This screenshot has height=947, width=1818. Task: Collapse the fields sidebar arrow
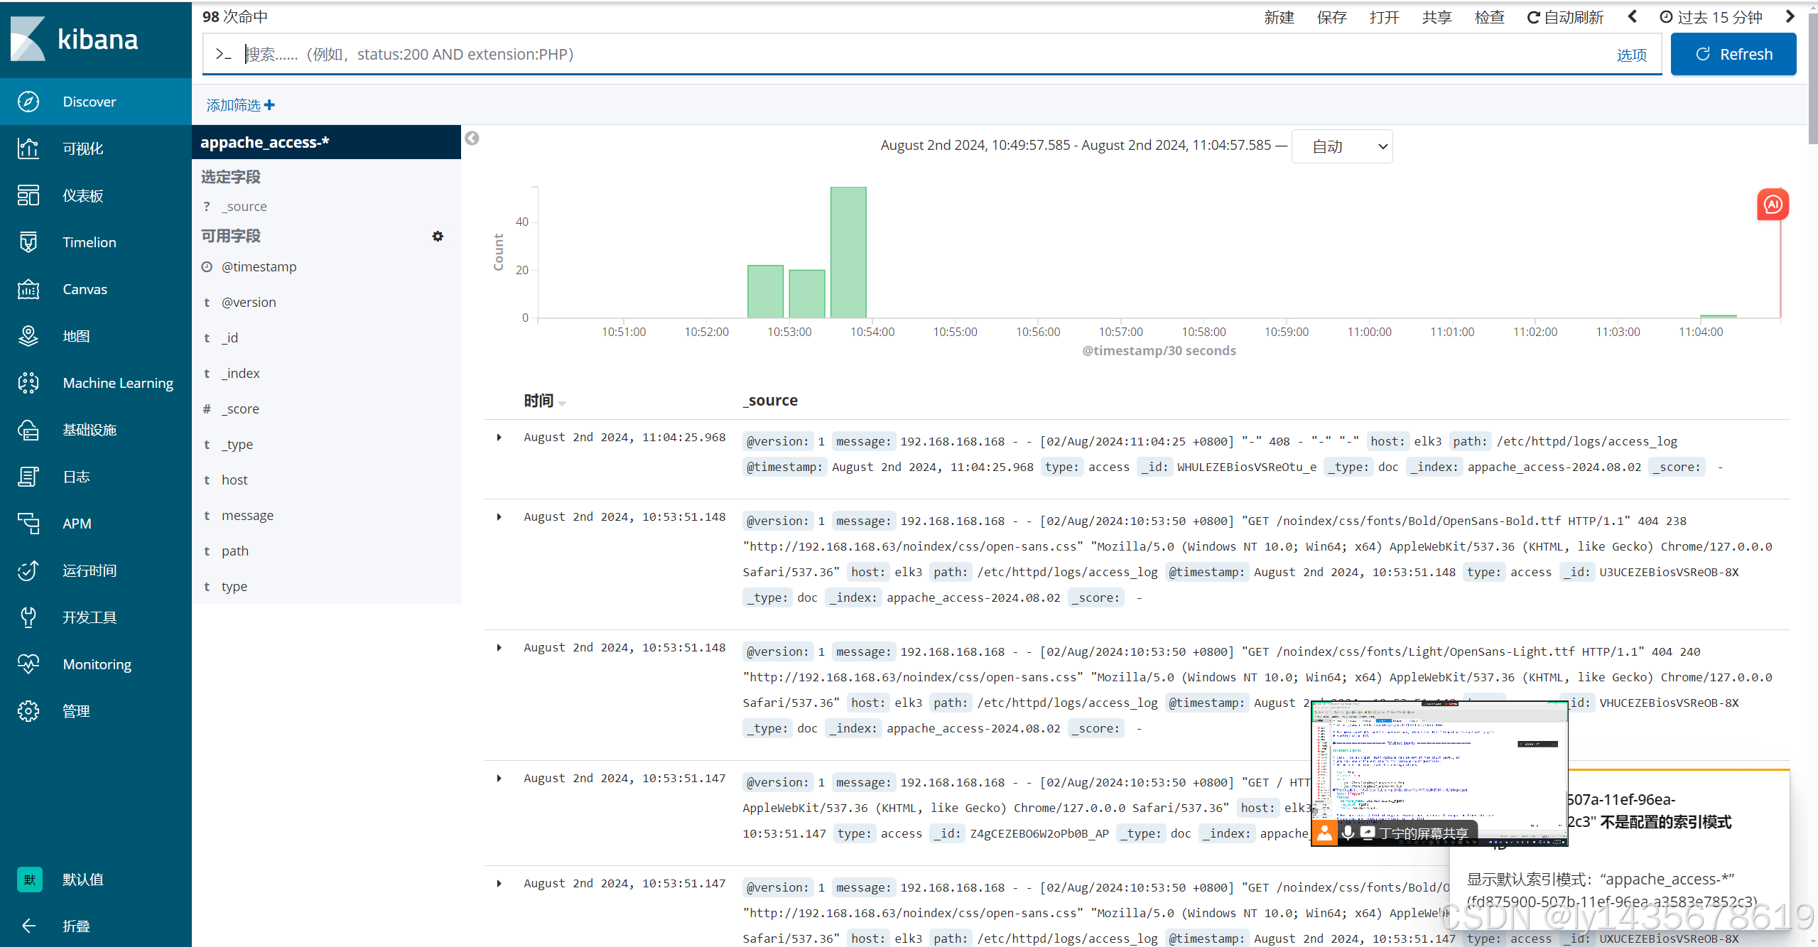pyautogui.click(x=472, y=139)
